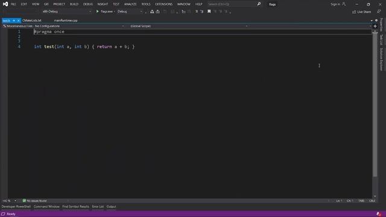Expand the flags.exe startup item dropdown arrow
386x217 pixels.
tap(115, 11)
